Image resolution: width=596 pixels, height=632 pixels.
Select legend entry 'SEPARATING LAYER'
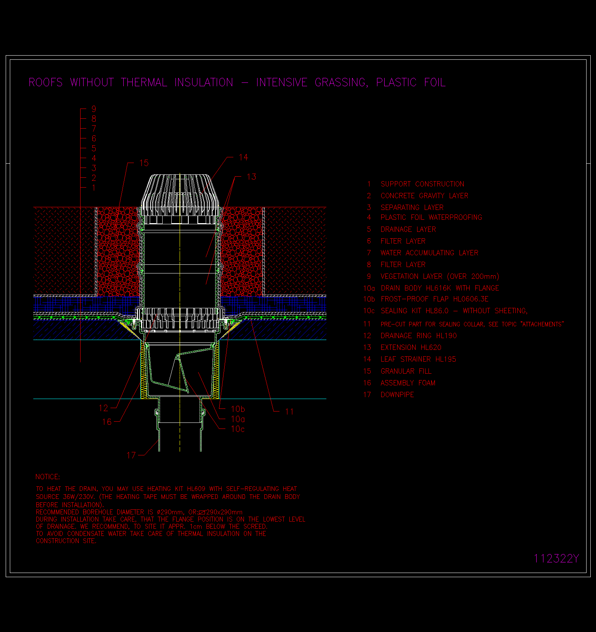click(412, 208)
